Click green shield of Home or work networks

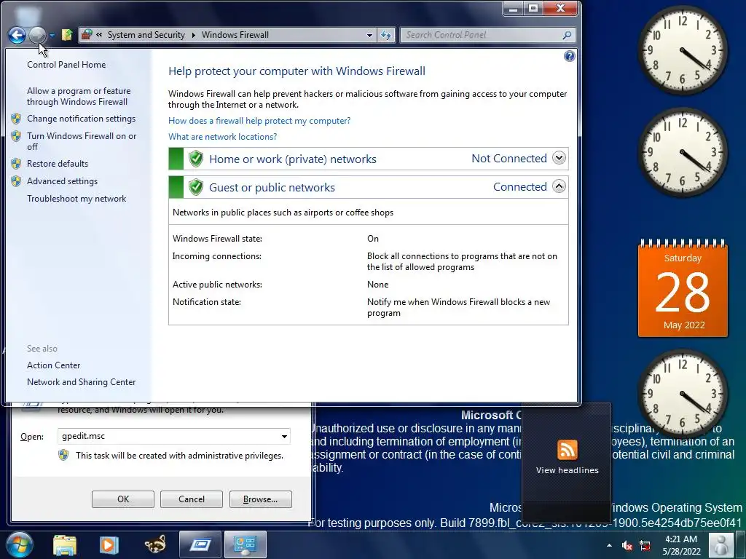pyautogui.click(x=195, y=159)
